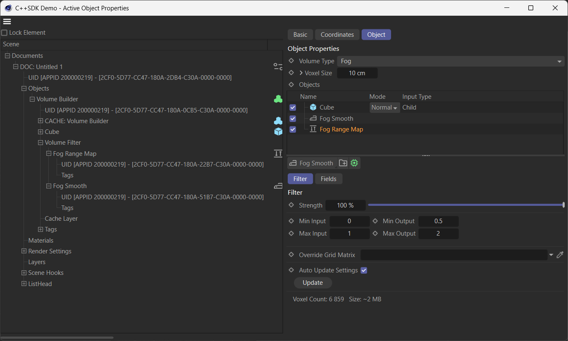The height and width of the screenshot is (341, 568).
Task: Open the Override Grid Matrix dropdown arrow
Action: [x=551, y=255]
